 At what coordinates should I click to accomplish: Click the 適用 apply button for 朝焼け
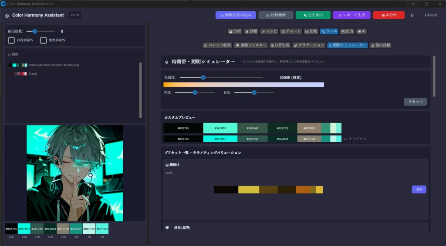[419, 189]
